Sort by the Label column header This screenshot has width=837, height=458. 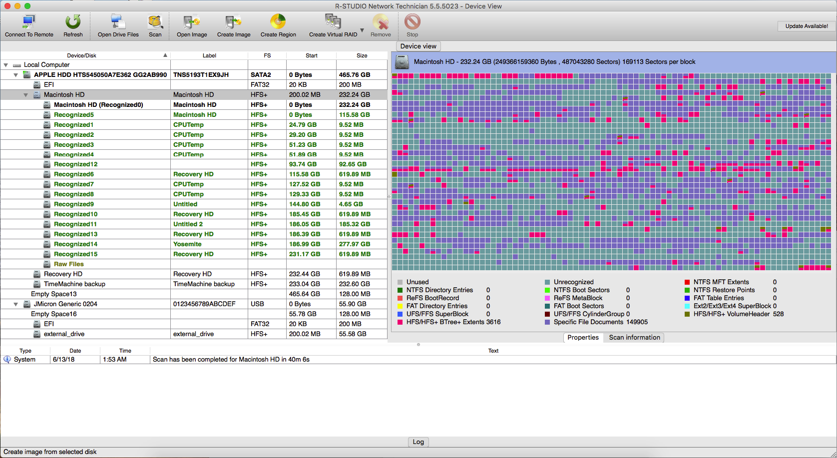pos(209,55)
